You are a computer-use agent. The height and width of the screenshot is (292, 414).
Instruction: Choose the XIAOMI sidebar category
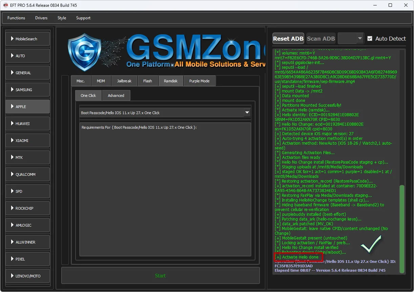(x=28, y=141)
